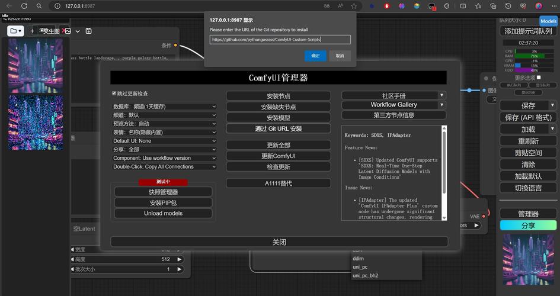Click the 更新全部 button
This screenshot has height=296, width=560.
tap(278, 145)
